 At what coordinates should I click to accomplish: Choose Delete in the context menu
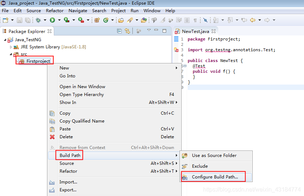(114, 137)
